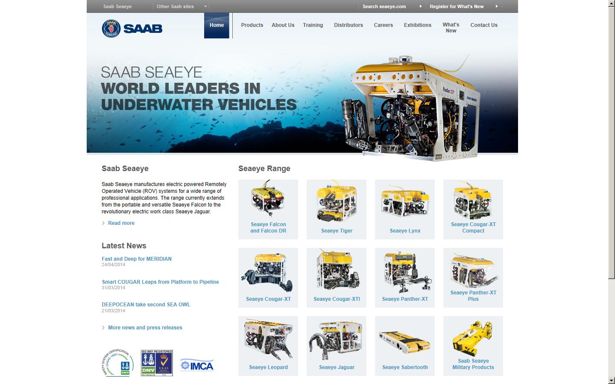Open the DEEPOCEAN take second SEA OWL story
The height and width of the screenshot is (384, 615).
point(146,305)
